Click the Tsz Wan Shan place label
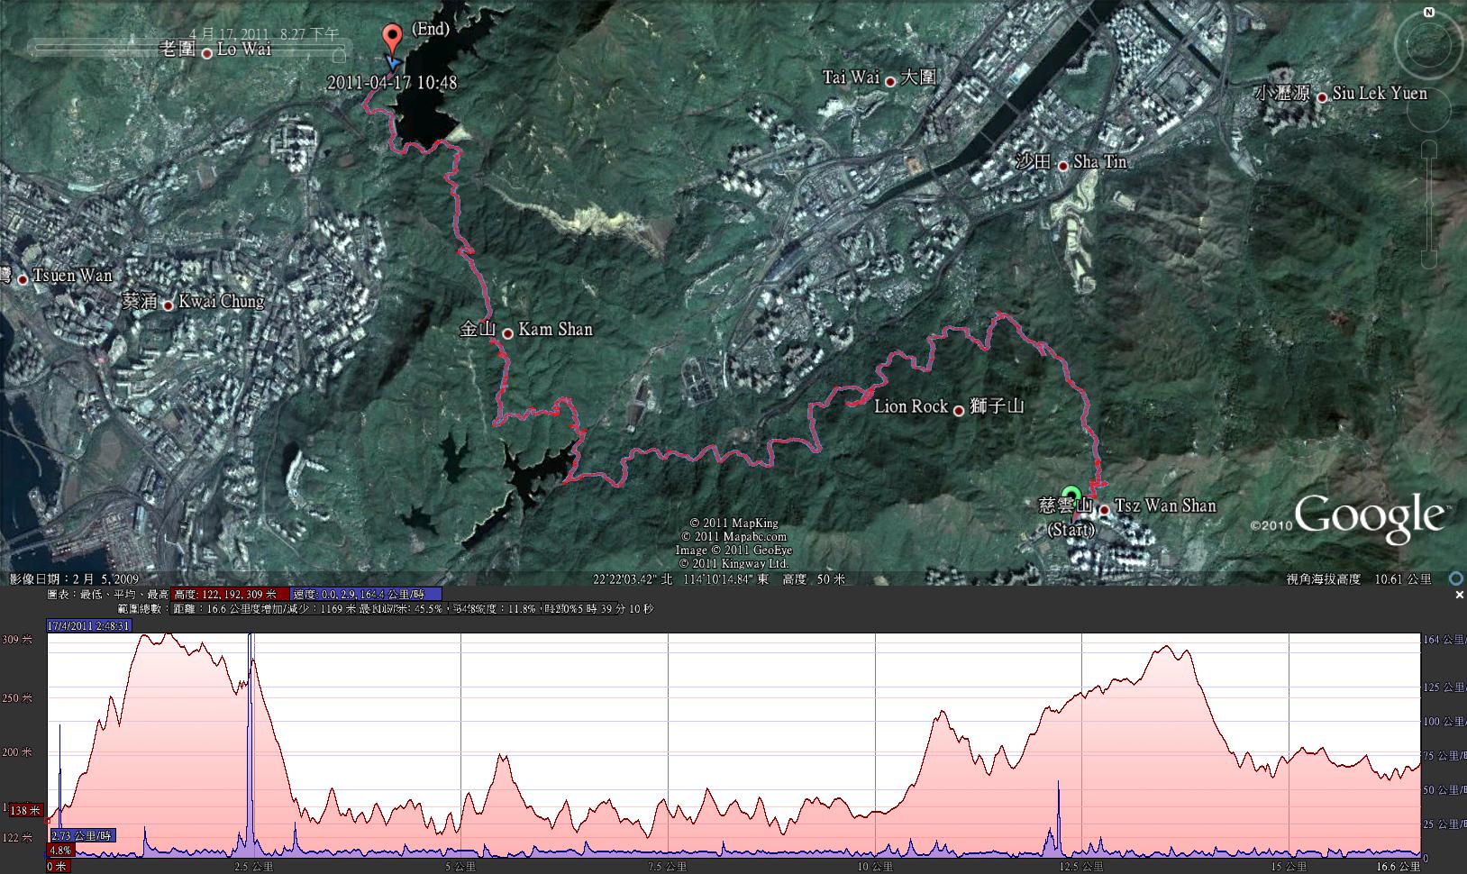The image size is (1467, 874). tap(1165, 505)
